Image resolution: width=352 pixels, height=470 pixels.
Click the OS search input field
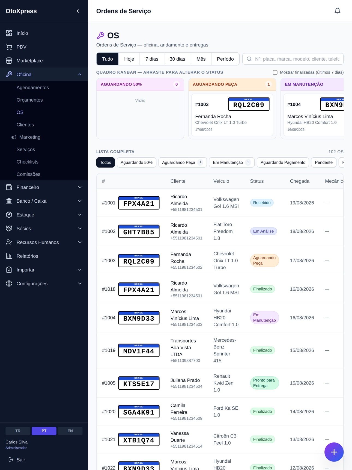[x=293, y=59]
